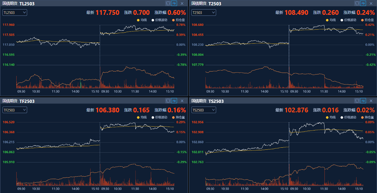The width and height of the screenshot is (377, 193).
Task: Open the TF2503 contract dropdown
Action: (x=15, y=110)
